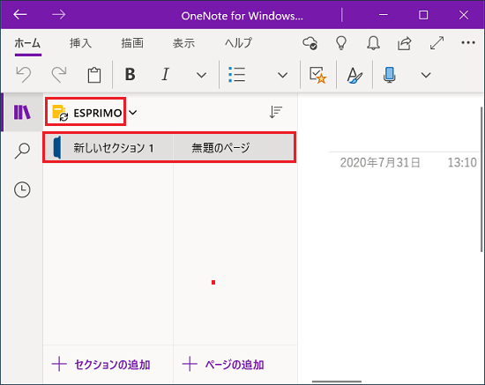Open the sync status cloud icon
485x385 pixels.
(310, 43)
